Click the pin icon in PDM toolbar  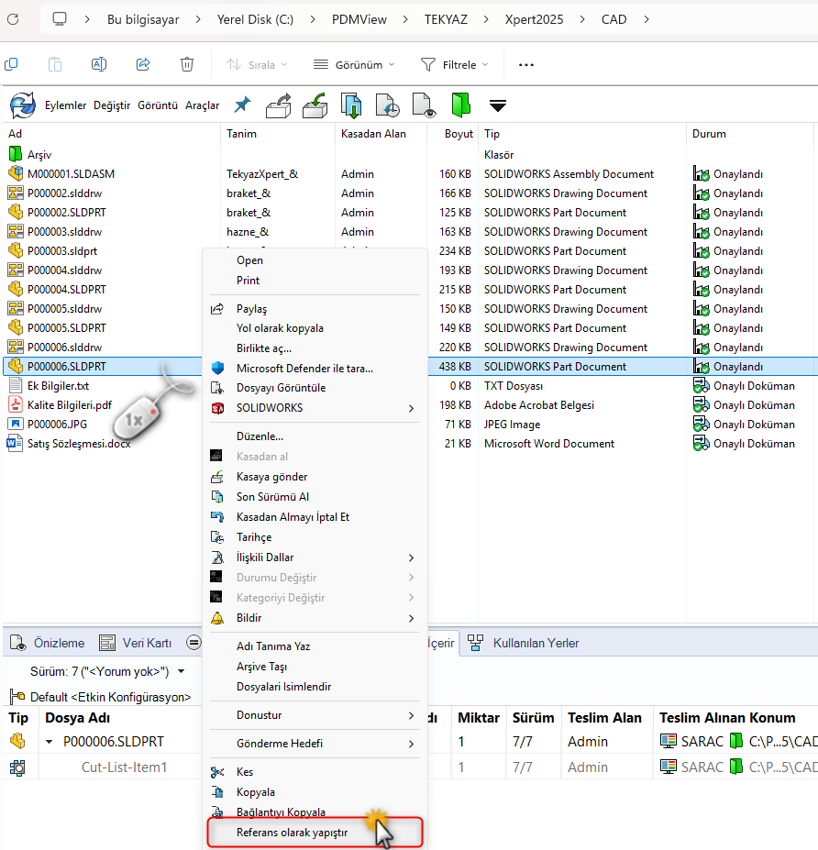(242, 105)
